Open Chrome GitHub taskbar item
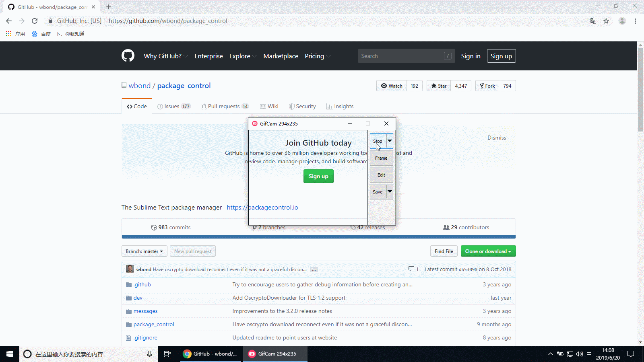Image resolution: width=644 pixels, height=362 pixels. 210,354
